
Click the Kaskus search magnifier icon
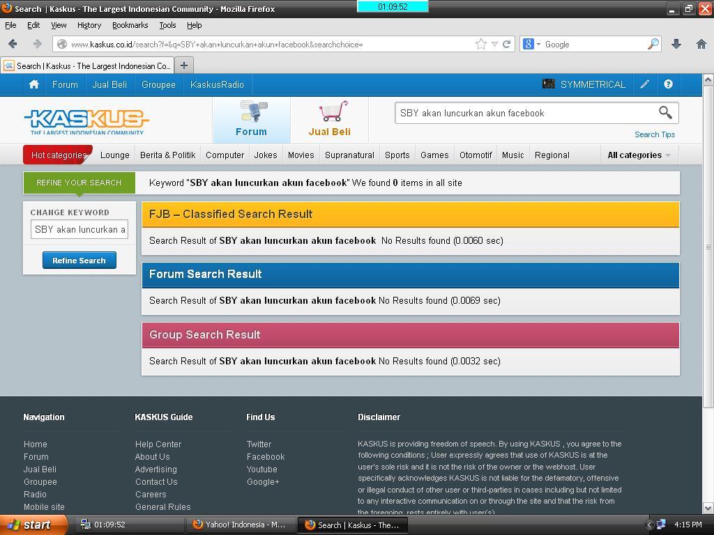pos(665,112)
